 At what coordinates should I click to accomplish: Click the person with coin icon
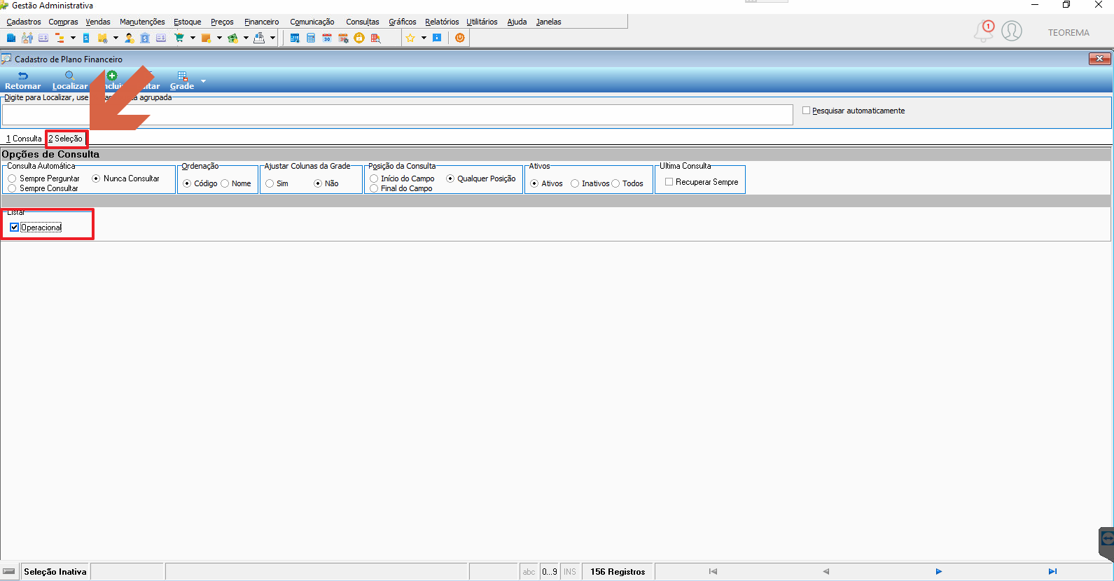[x=130, y=38]
